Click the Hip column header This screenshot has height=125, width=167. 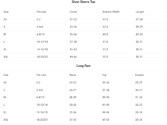[x=105, y=75]
